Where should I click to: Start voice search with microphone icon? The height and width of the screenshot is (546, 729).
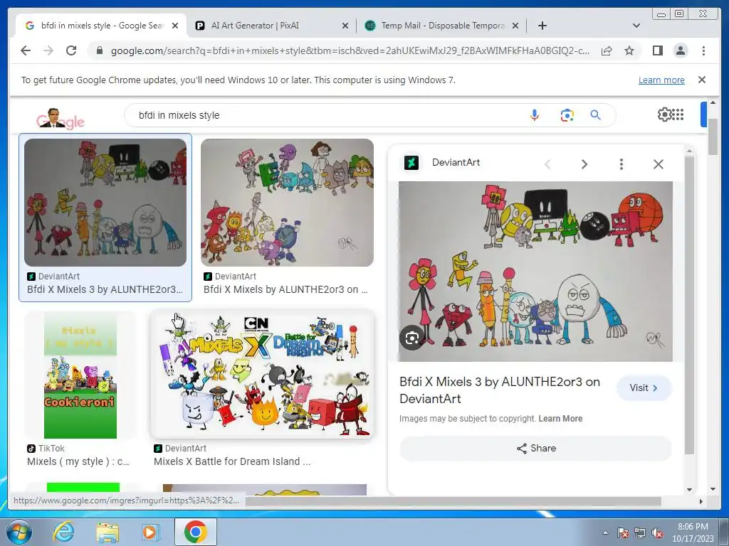[535, 115]
